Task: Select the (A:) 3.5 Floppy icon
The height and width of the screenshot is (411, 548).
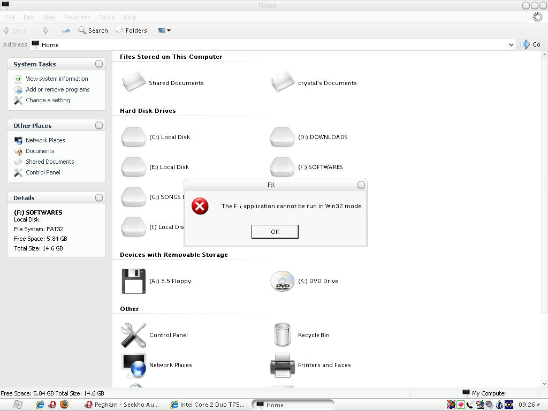Action: (134, 281)
